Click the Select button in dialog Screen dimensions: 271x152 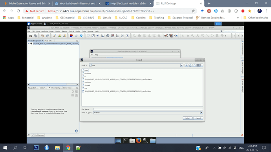pos(187,118)
